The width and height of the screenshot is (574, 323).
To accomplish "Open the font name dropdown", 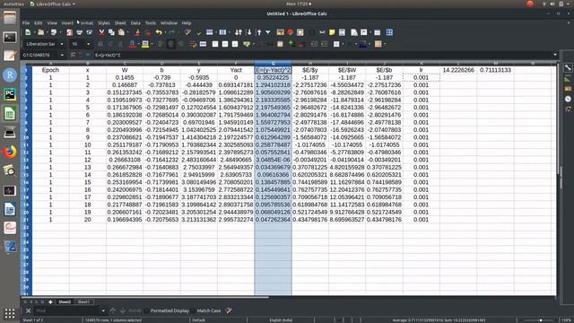I will [x=62, y=44].
